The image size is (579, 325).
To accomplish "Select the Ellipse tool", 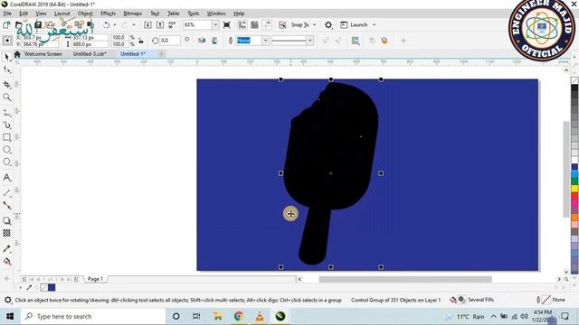I will [6, 150].
